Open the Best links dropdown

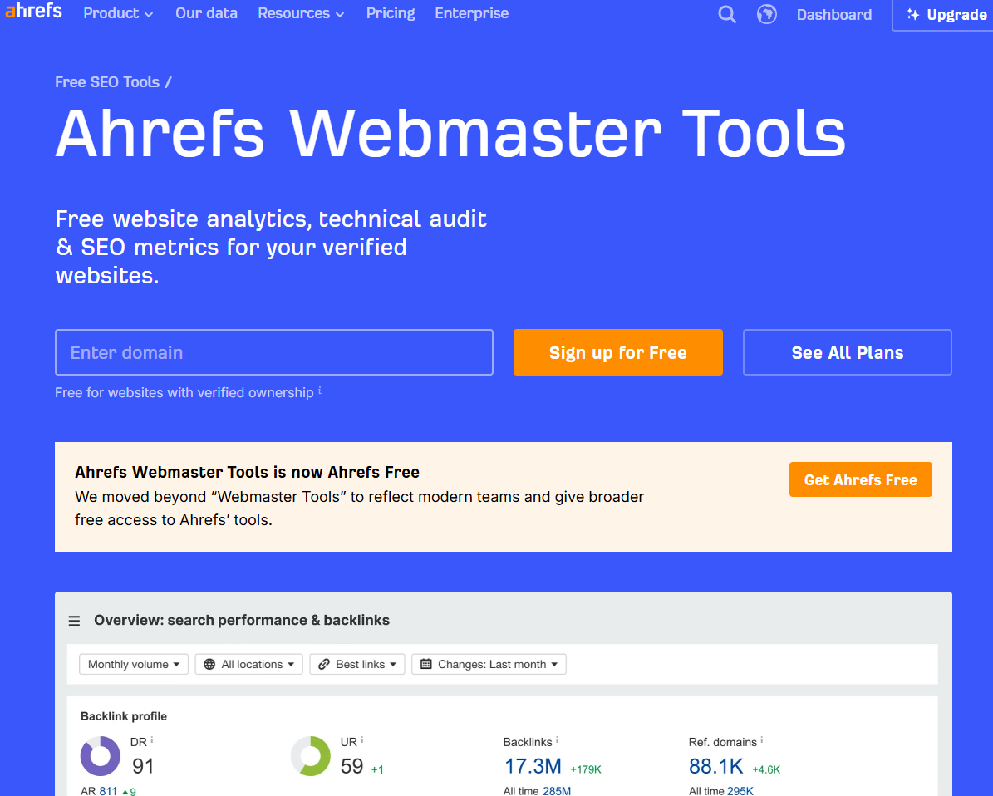pos(357,664)
